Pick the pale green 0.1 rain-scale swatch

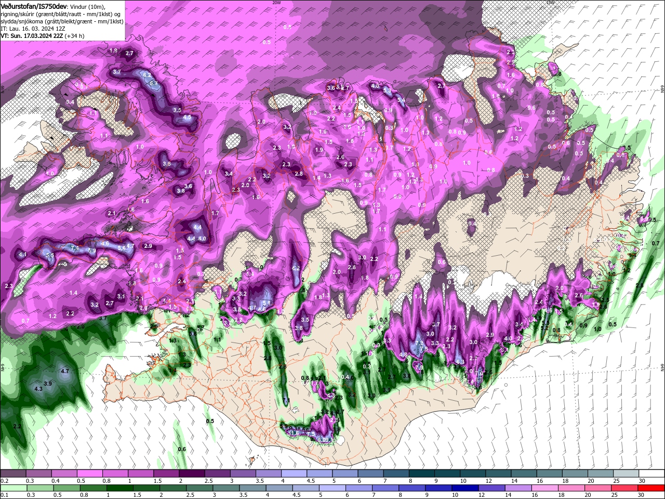(x=13, y=488)
